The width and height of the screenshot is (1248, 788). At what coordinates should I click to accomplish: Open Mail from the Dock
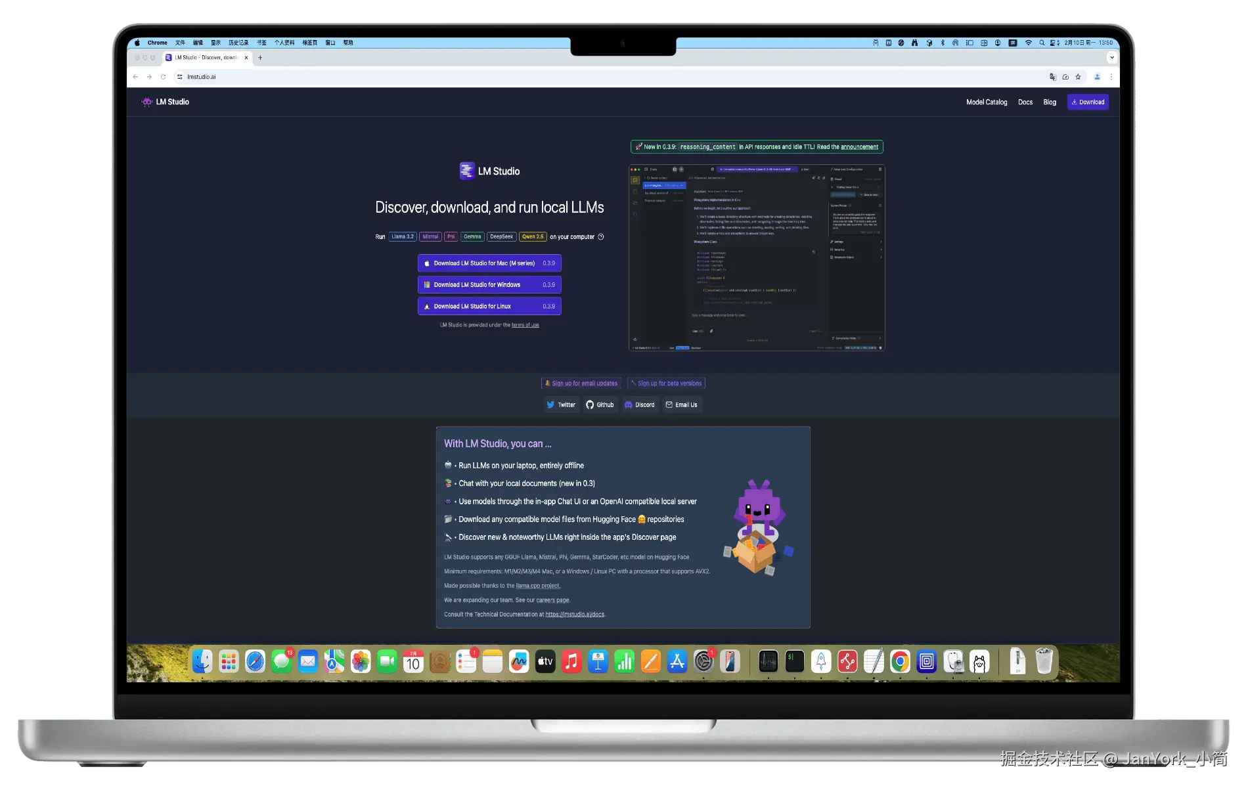click(307, 661)
